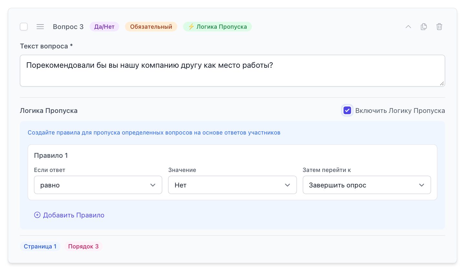Duplicate the question using the copy icon
Viewport: 465px width, 271px height.
tap(424, 27)
